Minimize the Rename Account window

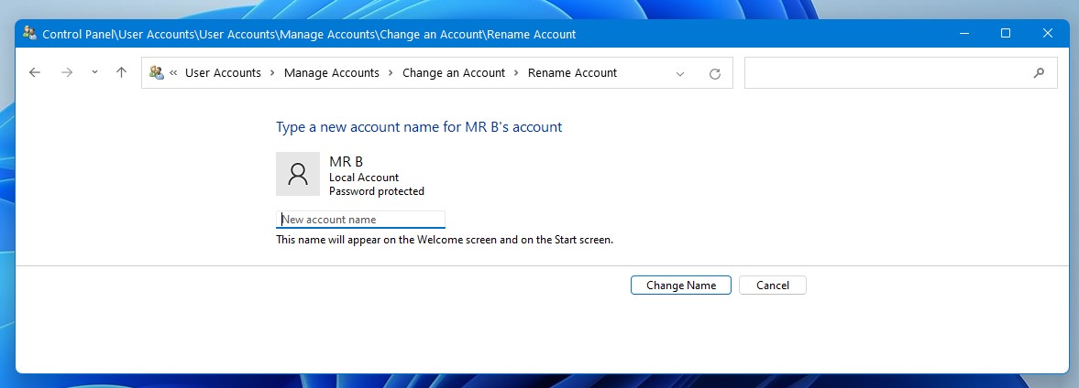(964, 33)
